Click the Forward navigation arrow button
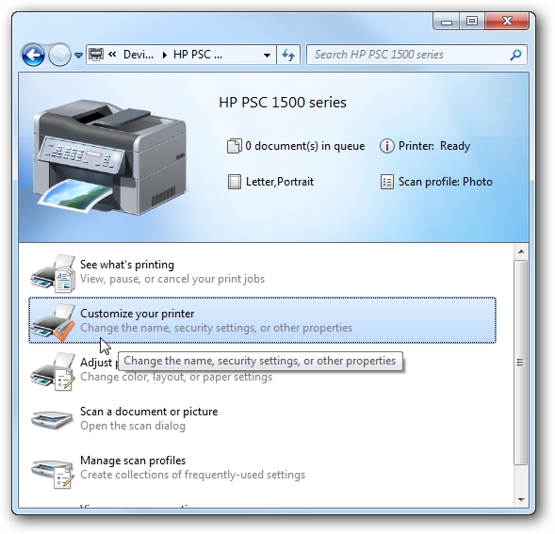Image resolution: width=555 pixels, height=534 pixels. 59,55
